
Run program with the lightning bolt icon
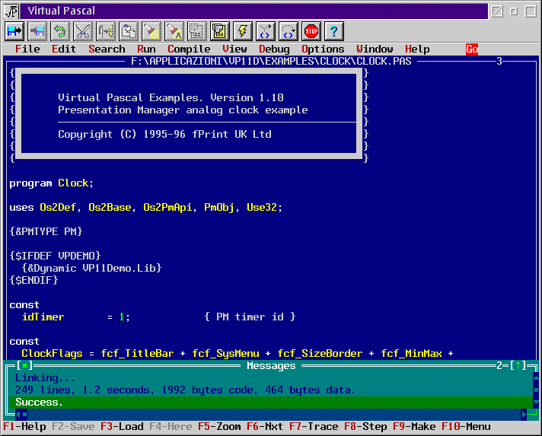[x=243, y=31]
